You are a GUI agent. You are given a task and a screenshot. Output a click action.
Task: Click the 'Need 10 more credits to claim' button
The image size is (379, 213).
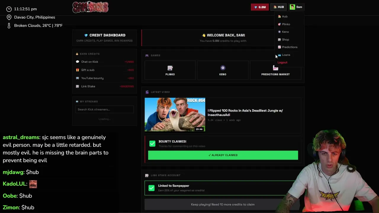point(223,204)
